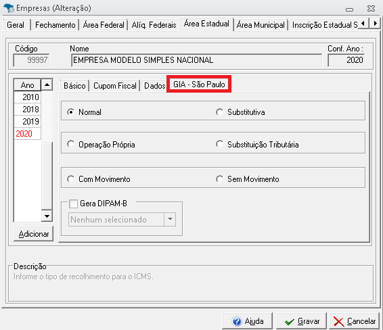Save changes with Gravar button
This screenshot has width=383, height=330.
302,321
